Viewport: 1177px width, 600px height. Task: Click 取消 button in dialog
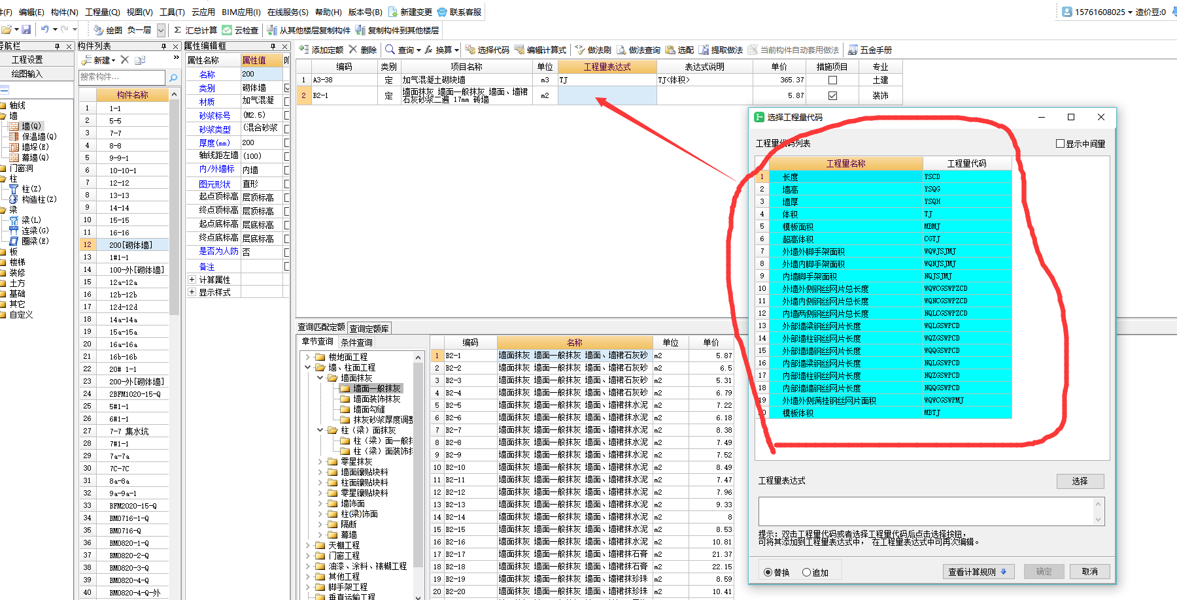pyautogui.click(x=1089, y=571)
